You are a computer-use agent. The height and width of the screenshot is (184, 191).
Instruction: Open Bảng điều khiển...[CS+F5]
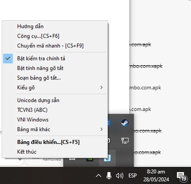55,142
